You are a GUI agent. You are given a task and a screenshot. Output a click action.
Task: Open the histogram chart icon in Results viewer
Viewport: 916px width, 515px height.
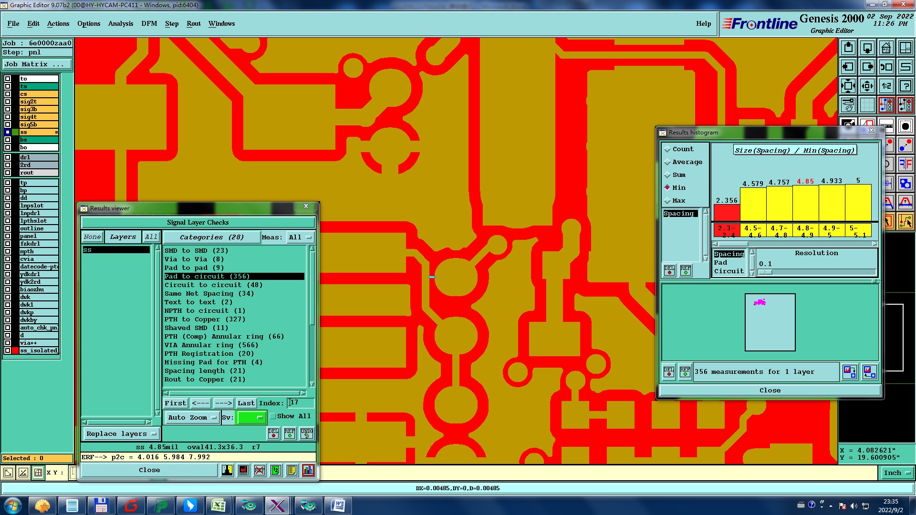(x=308, y=470)
